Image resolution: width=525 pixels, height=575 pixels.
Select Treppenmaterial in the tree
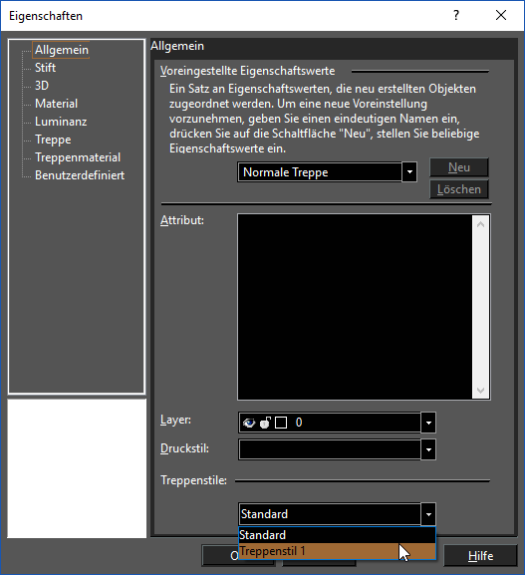click(x=78, y=157)
